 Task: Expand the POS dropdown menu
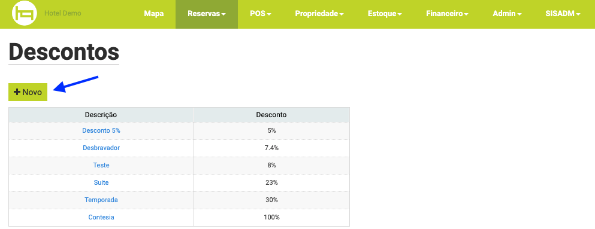pos(260,14)
